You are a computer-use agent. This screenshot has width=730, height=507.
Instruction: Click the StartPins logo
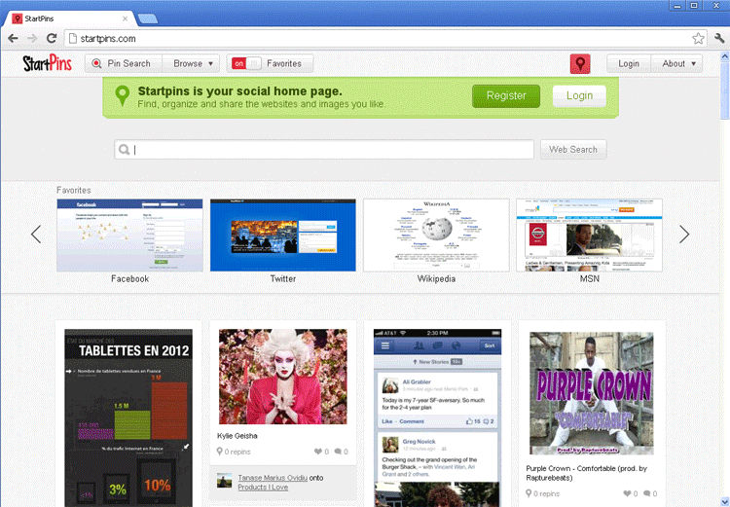click(49, 64)
